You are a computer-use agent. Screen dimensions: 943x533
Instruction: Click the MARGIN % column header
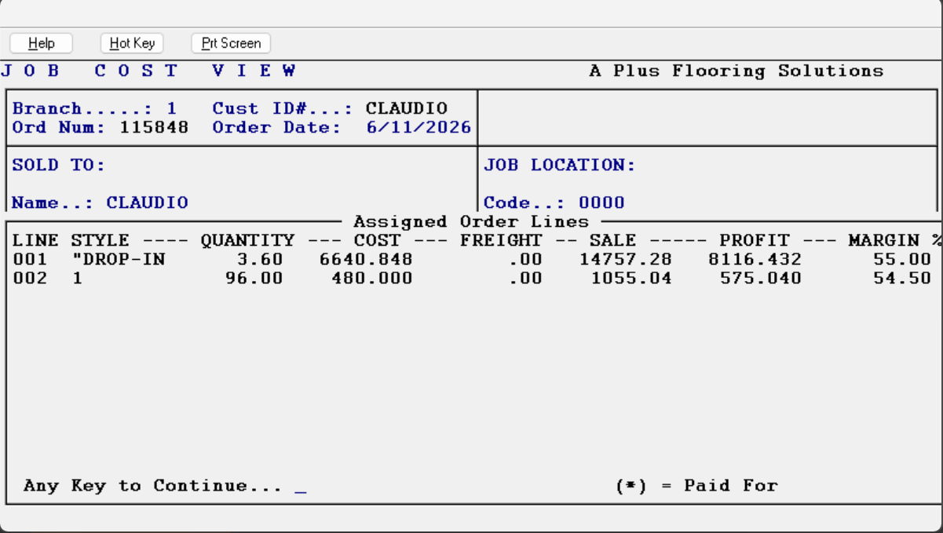coord(895,240)
